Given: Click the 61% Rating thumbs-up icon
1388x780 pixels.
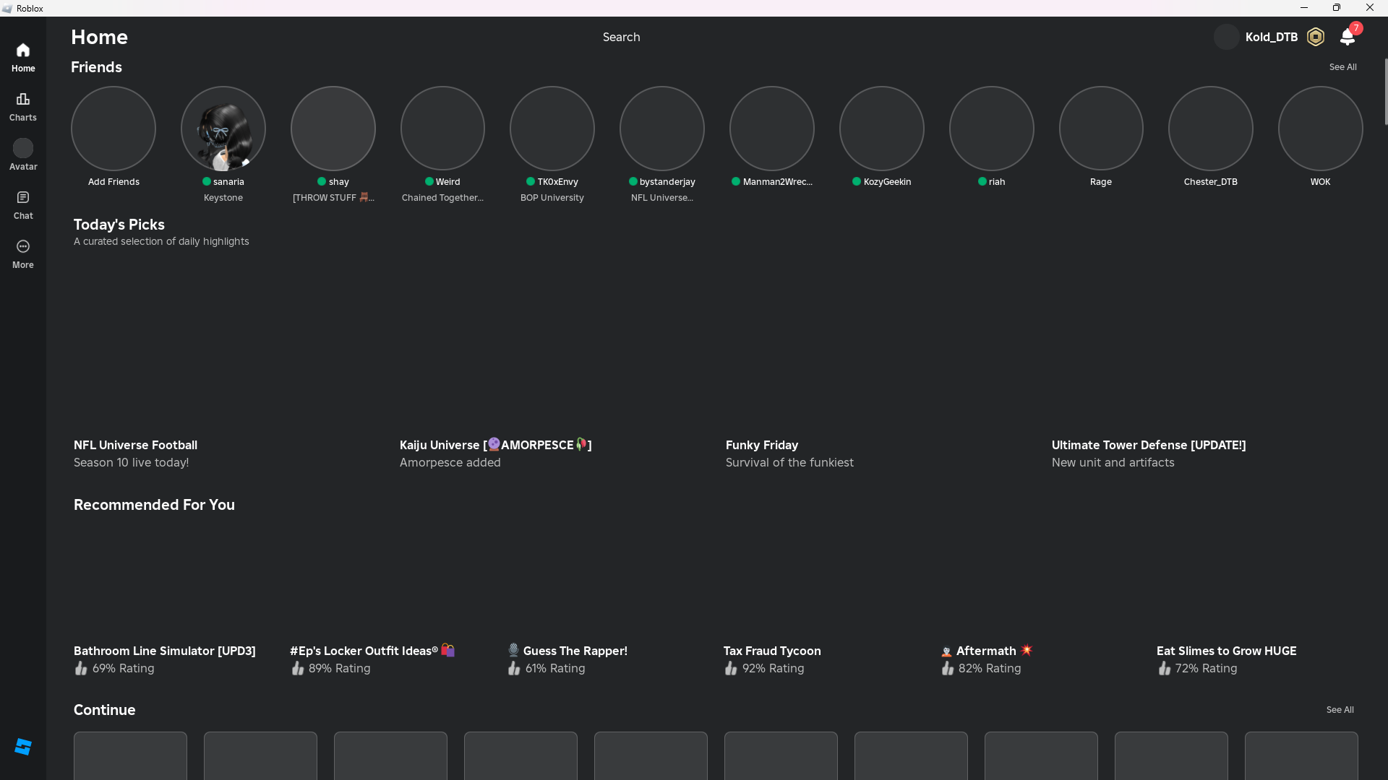Looking at the screenshot, I should click(514, 668).
